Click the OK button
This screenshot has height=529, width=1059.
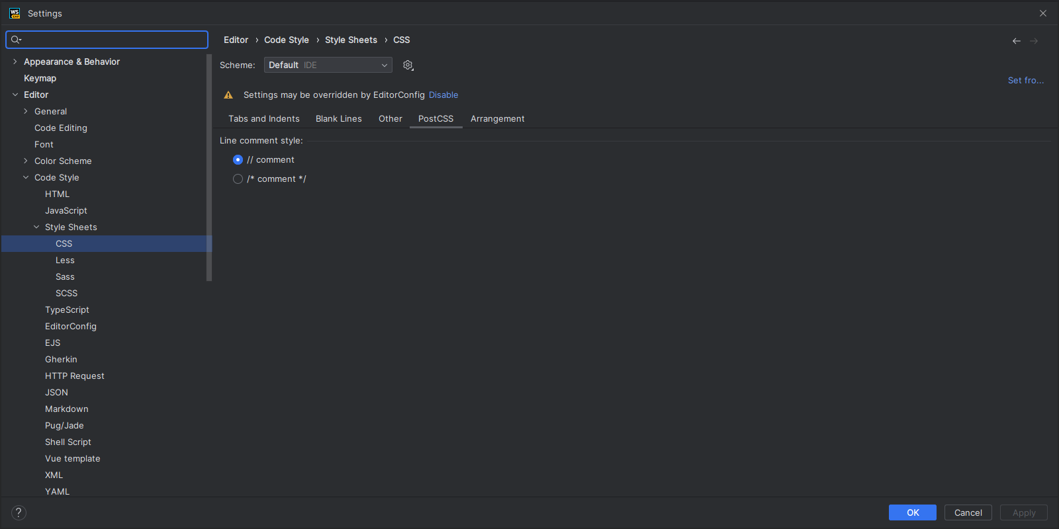click(913, 512)
